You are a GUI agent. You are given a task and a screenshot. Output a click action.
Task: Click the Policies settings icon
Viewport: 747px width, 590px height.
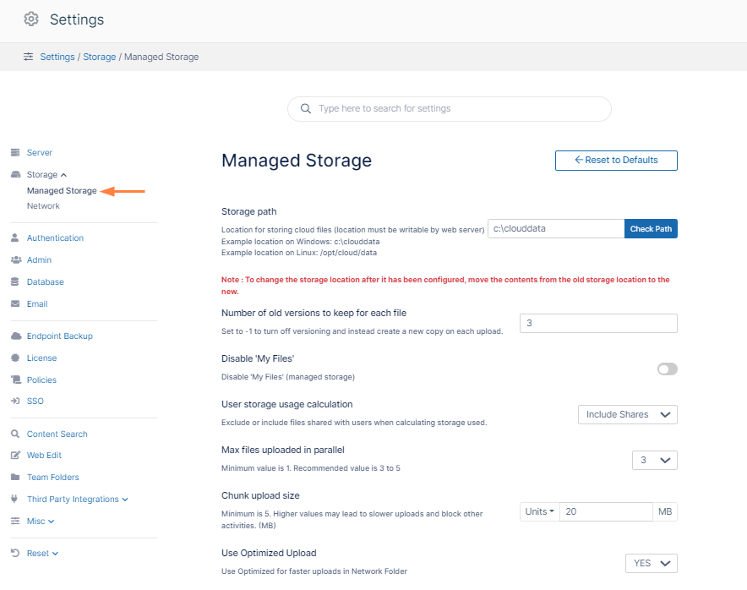(17, 380)
